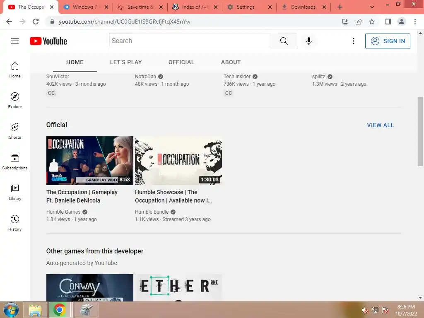Open the Action Center flag icon

point(385,310)
